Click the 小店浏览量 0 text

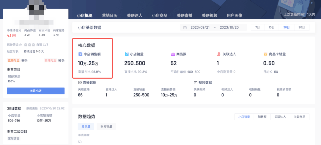(x=226, y=72)
